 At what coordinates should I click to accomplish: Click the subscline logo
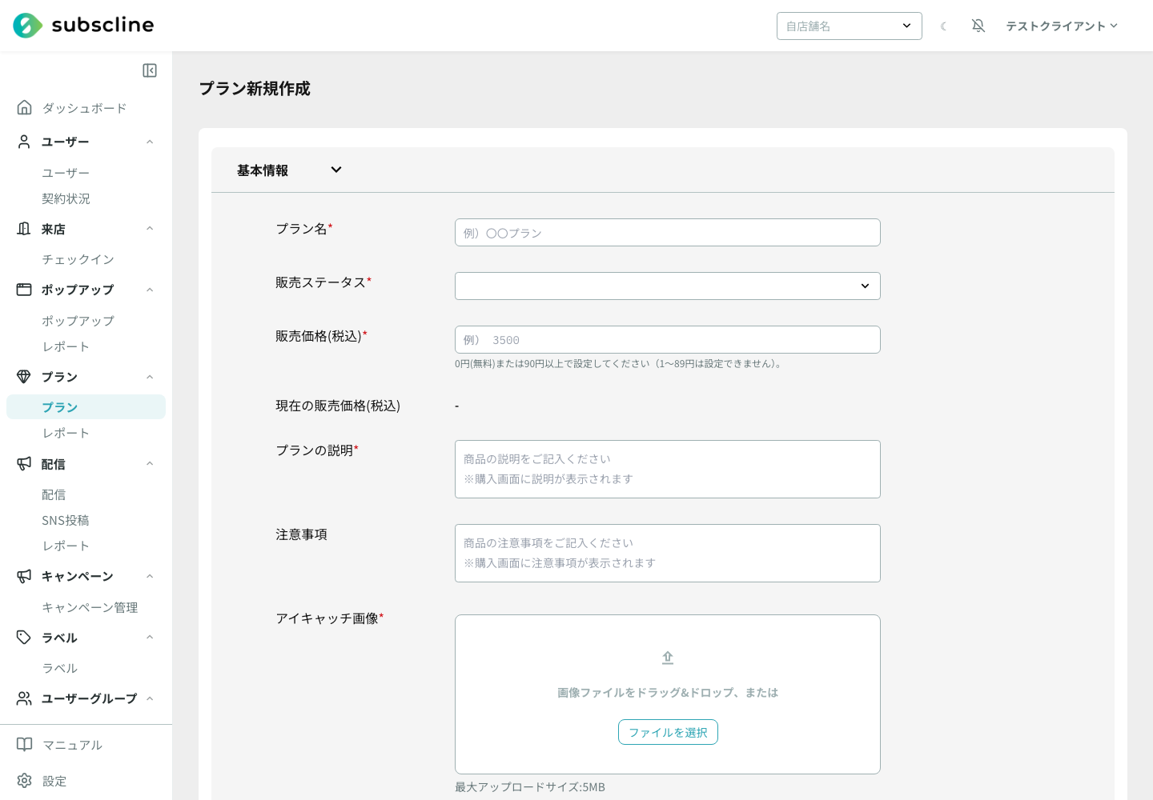83,26
